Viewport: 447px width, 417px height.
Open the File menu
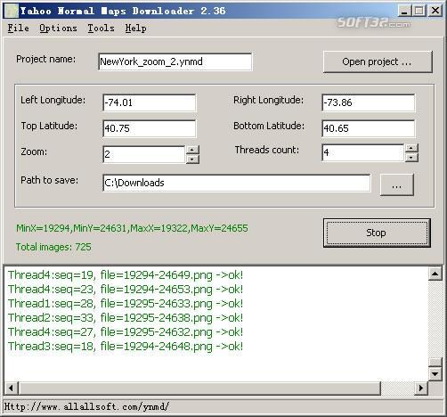pyautogui.click(x=18, y=29)
